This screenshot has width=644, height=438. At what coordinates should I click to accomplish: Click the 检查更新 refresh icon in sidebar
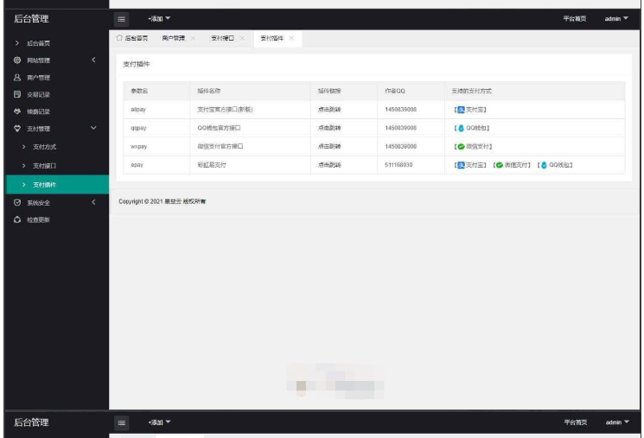point(16,219)
